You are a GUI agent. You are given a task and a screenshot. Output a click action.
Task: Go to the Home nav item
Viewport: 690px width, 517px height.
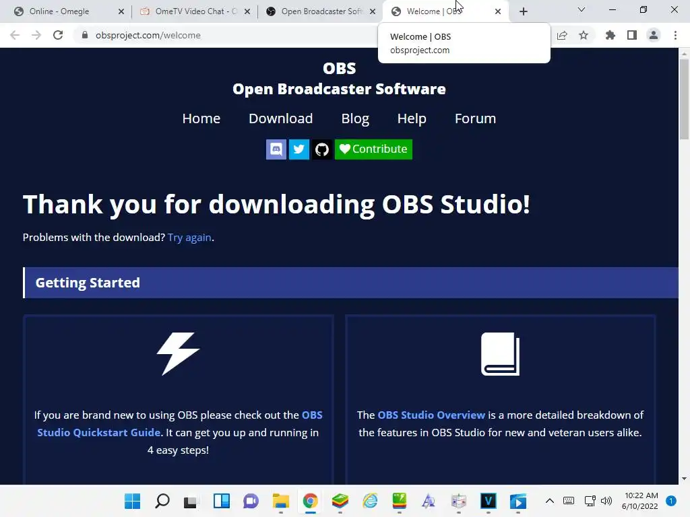click(x=201, y=118)
